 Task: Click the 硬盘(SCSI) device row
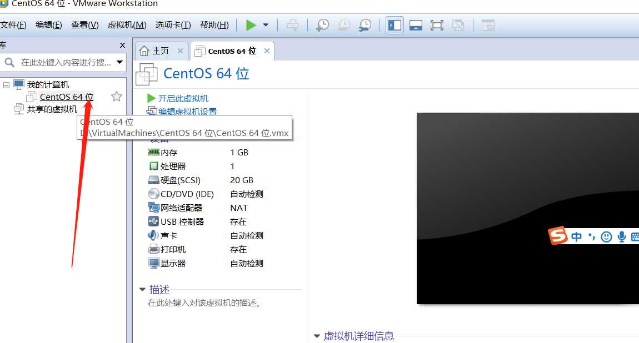pos(206,180)
